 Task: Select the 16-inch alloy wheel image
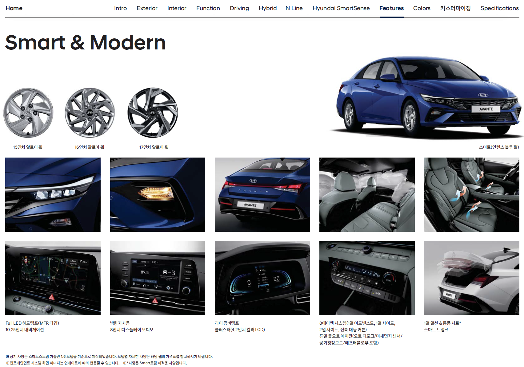90,113
